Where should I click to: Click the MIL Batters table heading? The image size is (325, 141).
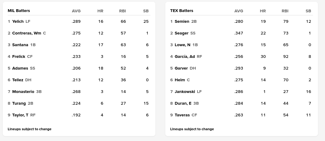coord(19,11)
